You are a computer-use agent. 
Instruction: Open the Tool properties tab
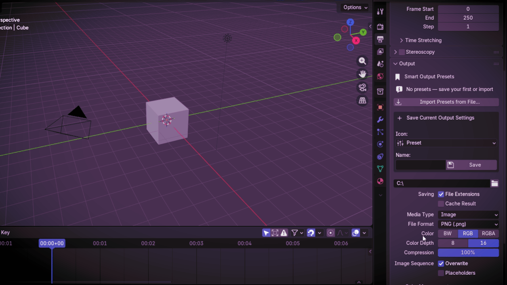pos(380,11)
